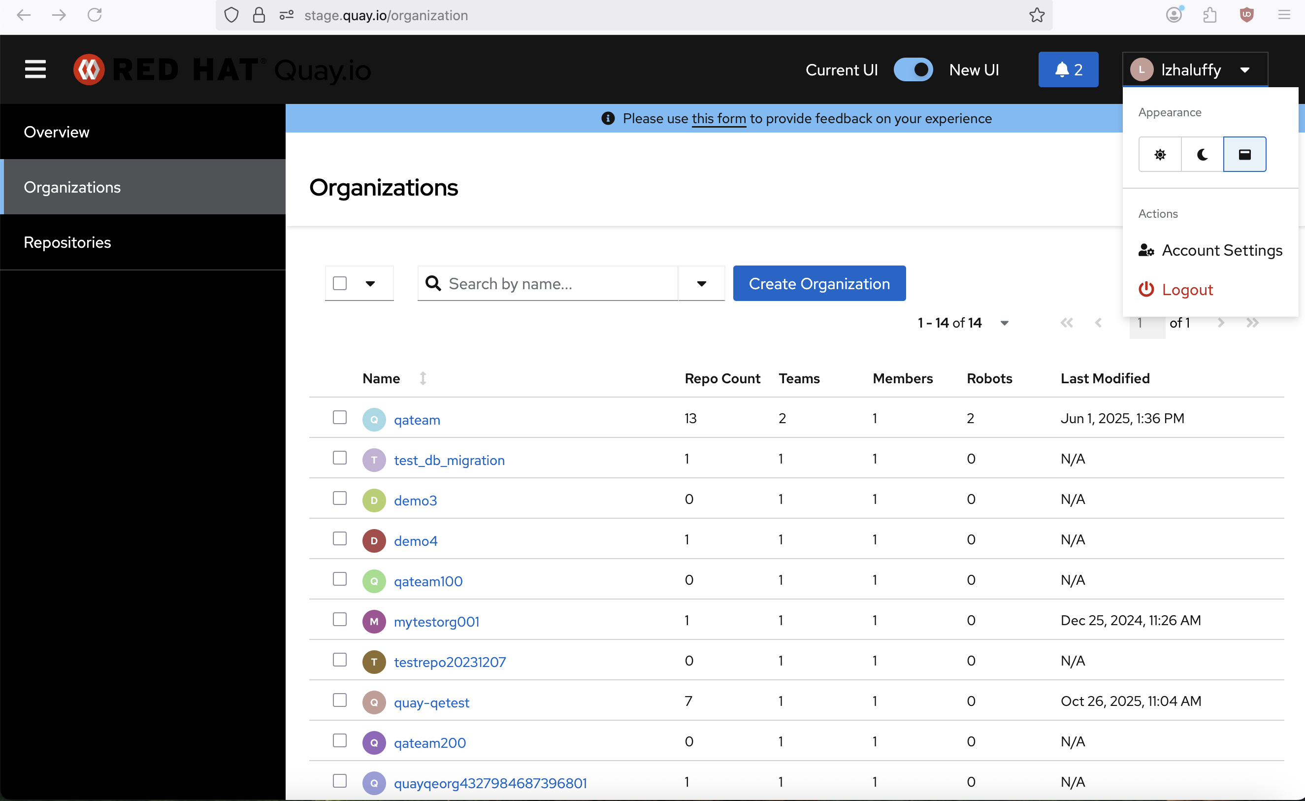Image resolution: width=1305 pixels, height=801 pixels.
Task: Select light theme sun icon
Action: [x=1160, y=154]
